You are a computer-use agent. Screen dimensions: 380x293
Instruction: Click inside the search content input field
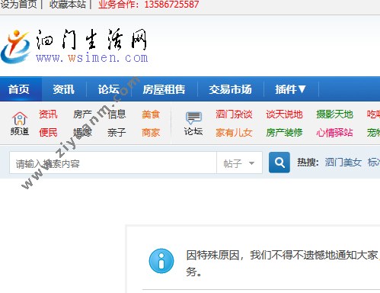coord(113,163)
